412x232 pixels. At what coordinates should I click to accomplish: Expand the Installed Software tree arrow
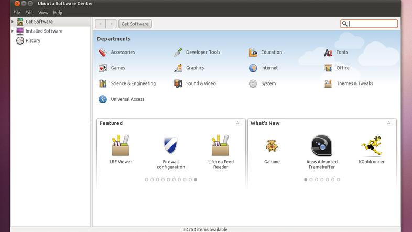[13, 31]
